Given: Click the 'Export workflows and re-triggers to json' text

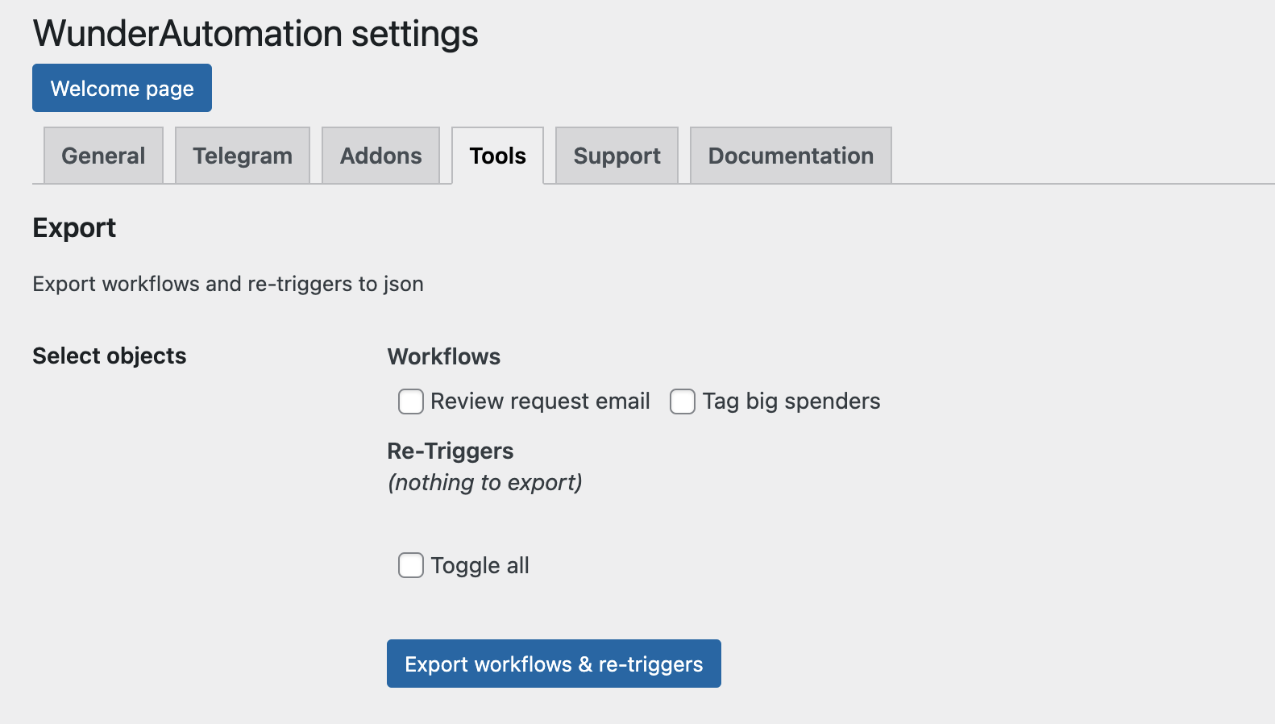Looking at the screenshot, I should click(x=228, y=284).
